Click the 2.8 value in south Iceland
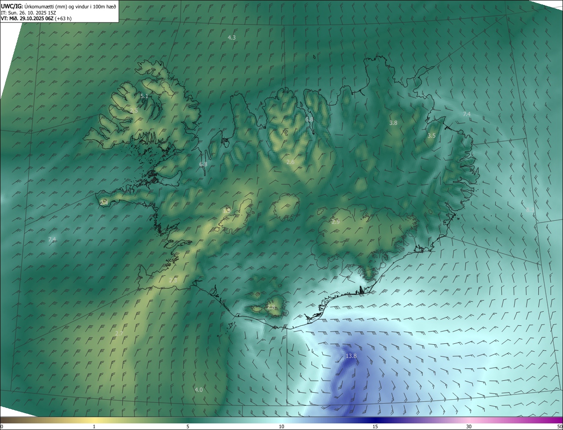 271,307
